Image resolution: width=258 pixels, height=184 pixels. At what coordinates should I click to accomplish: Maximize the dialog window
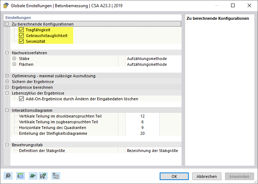pos(233,5)
